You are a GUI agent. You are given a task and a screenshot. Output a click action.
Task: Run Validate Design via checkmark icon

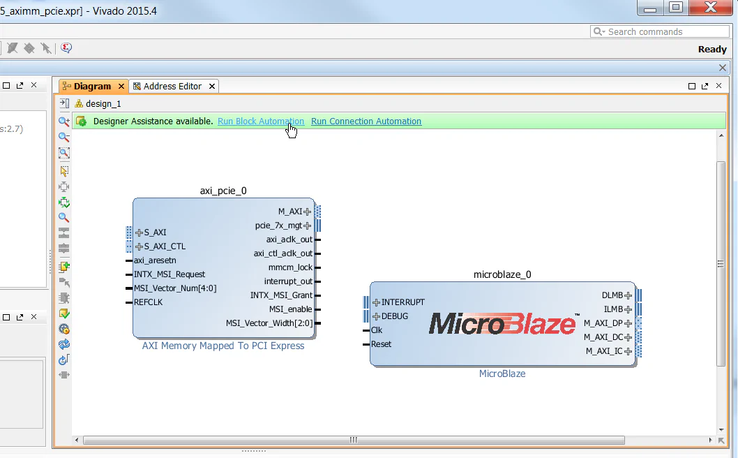[x=63, y=313]
